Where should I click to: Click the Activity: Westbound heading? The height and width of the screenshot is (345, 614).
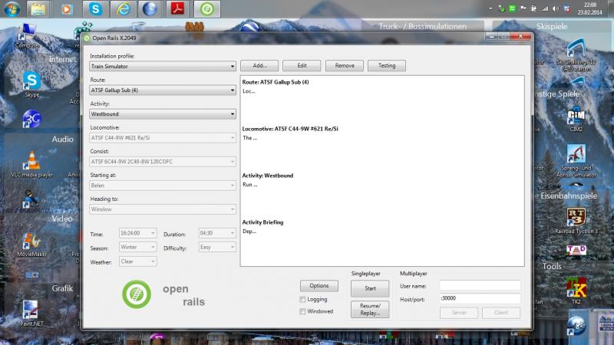[x=267, y=176]
